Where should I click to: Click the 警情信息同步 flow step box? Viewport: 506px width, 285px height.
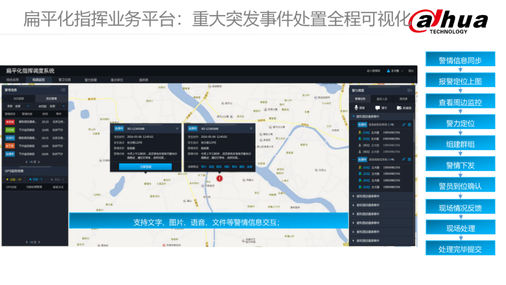460,59
